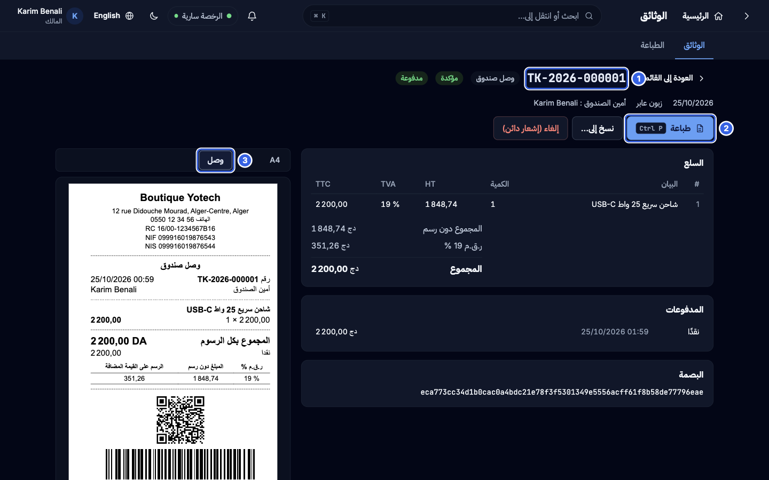Image resolution: width=769 pixels, height=480 pixels.
Task: Click the زبون عابر customer label
Action: tap(649, 103)
